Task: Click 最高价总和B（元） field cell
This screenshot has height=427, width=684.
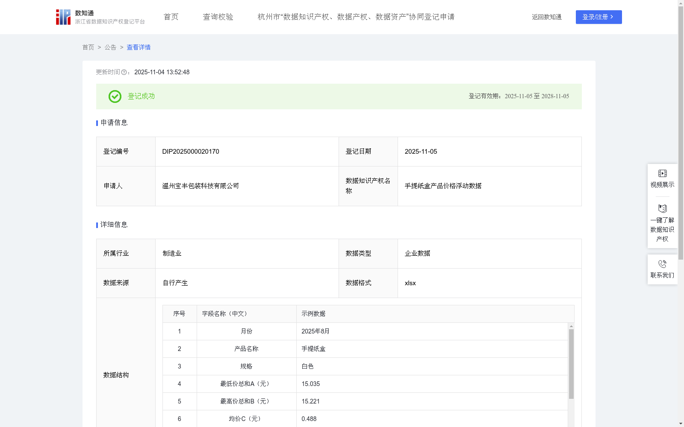Action: (x=247, y=401)
